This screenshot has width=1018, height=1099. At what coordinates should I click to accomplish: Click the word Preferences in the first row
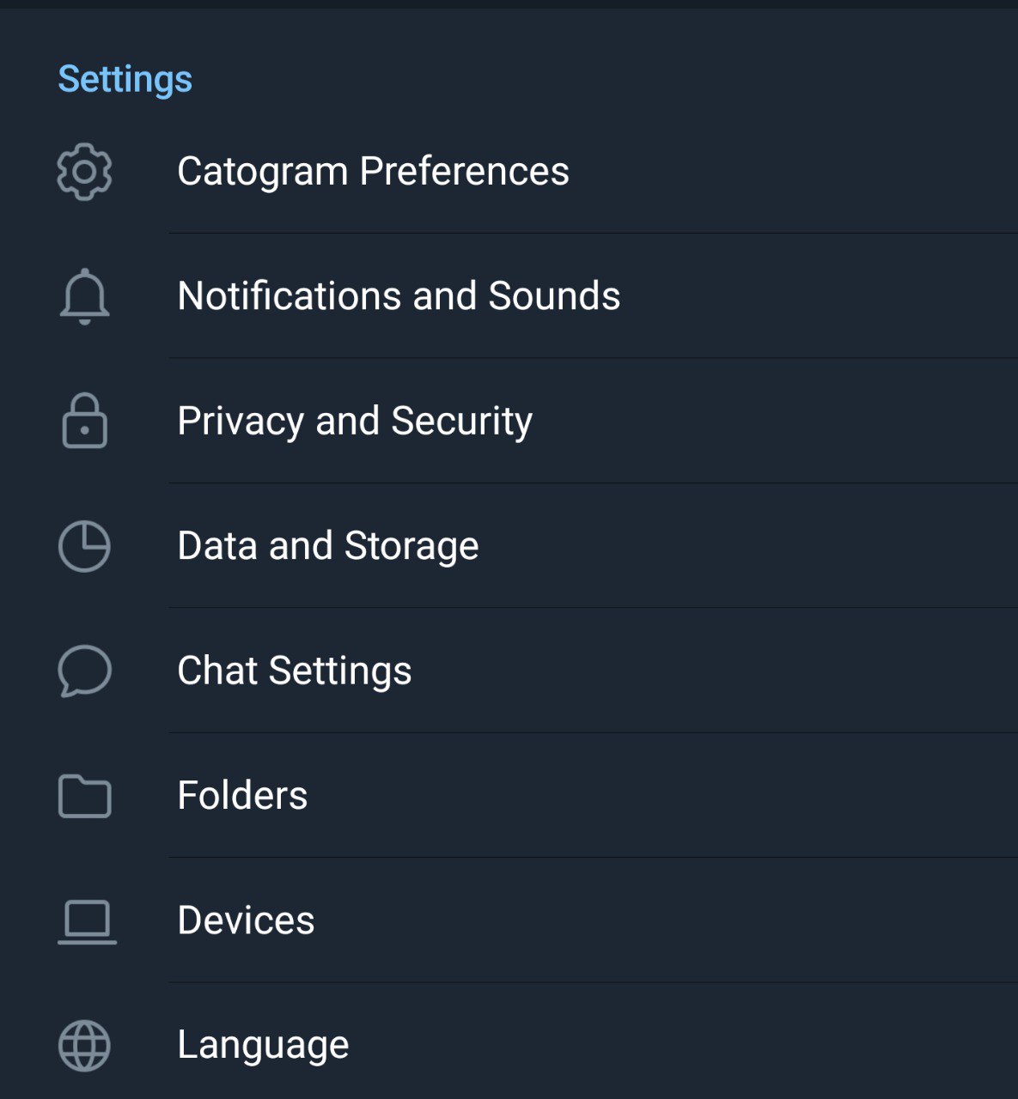pos(465,171)
